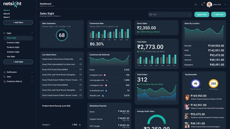
Task: Open Inventory Sight menu item
Action: tap(13, 42)
